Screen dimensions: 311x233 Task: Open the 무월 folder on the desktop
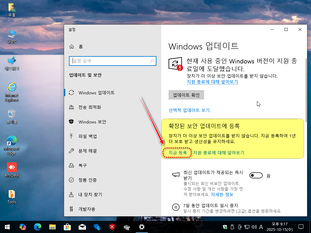[12, 10]
